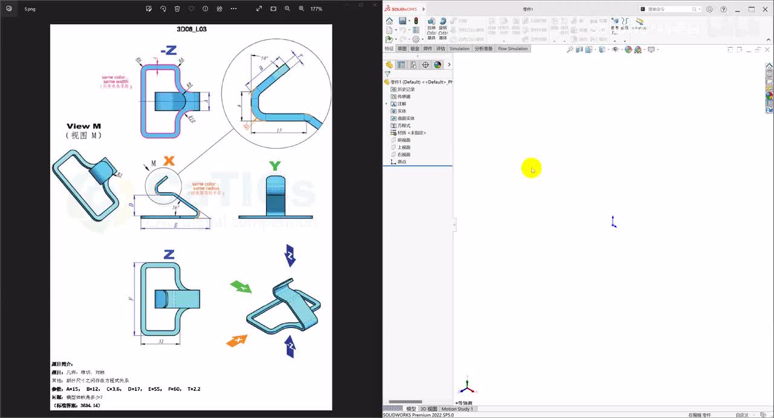774x418 pixels.
Task: Zoom out in the photo viewer
Action: pyautogui.click(x=287, y=8)
